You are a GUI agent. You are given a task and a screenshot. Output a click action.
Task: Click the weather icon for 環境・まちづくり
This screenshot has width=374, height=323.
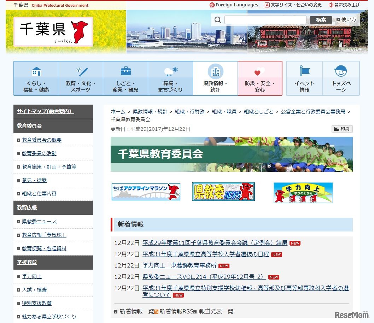[x=170, y=71]
